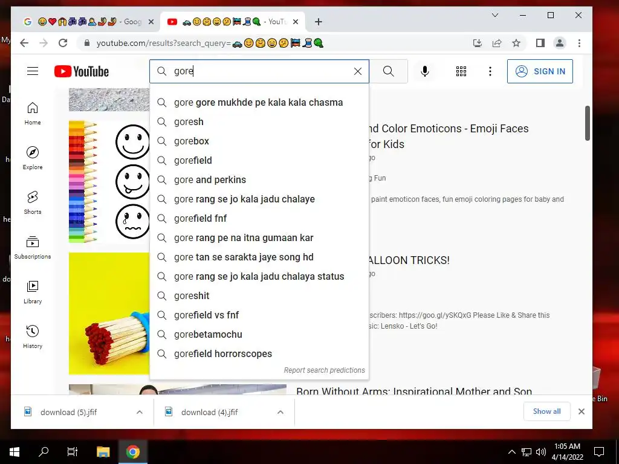The image size is (619, 464).
Task: Expand options for download (5).jfif
Action: (140, 412)
